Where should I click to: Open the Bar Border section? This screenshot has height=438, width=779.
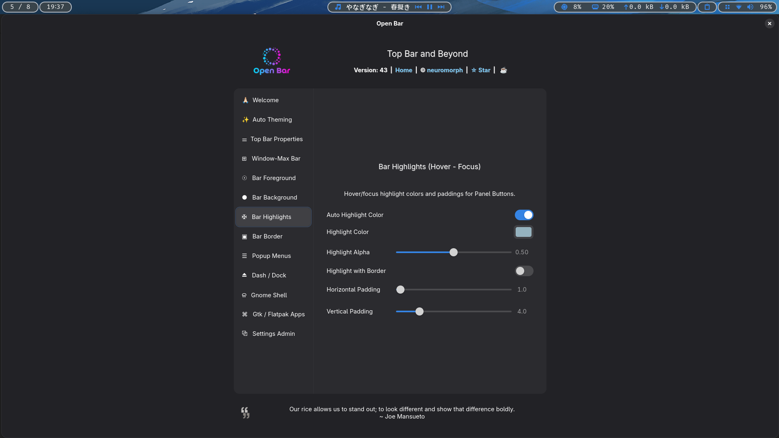(267, 236)
